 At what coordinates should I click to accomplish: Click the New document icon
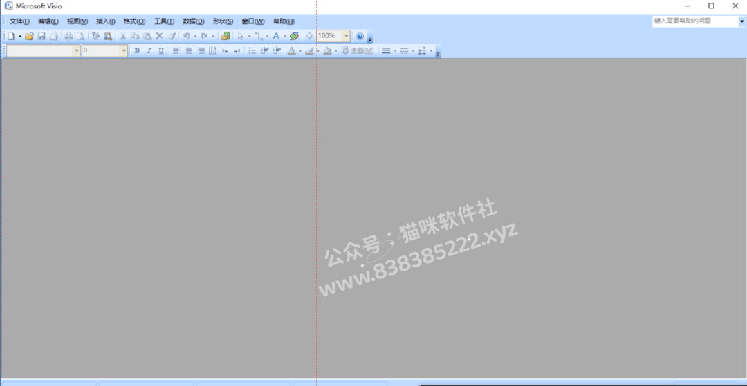click(10, 36)
